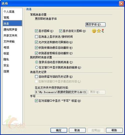Click the smiley face emoticon icon
The height and width of the screenshot is (135, 125).
pyautogui.click(x=94, y=31)
